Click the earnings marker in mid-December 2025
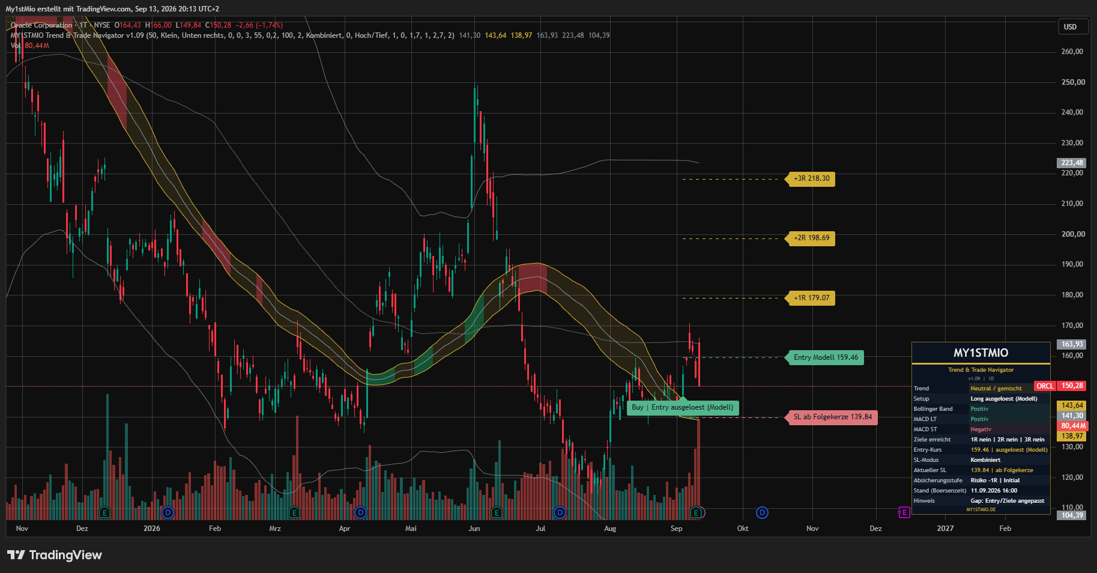 [x=104, y=512]
